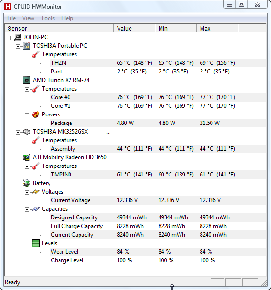Select the TMPIN0 row
The height and width of the screenshot is (290, 271).
158,175
